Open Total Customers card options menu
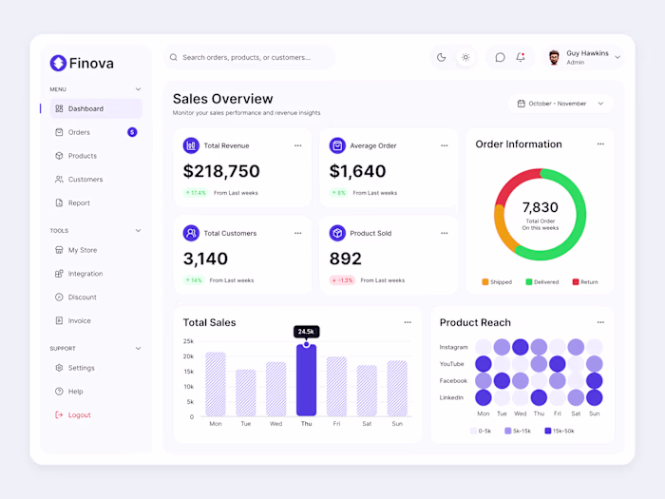This screenshot has width=665, height=499. (x=297, y=233)
